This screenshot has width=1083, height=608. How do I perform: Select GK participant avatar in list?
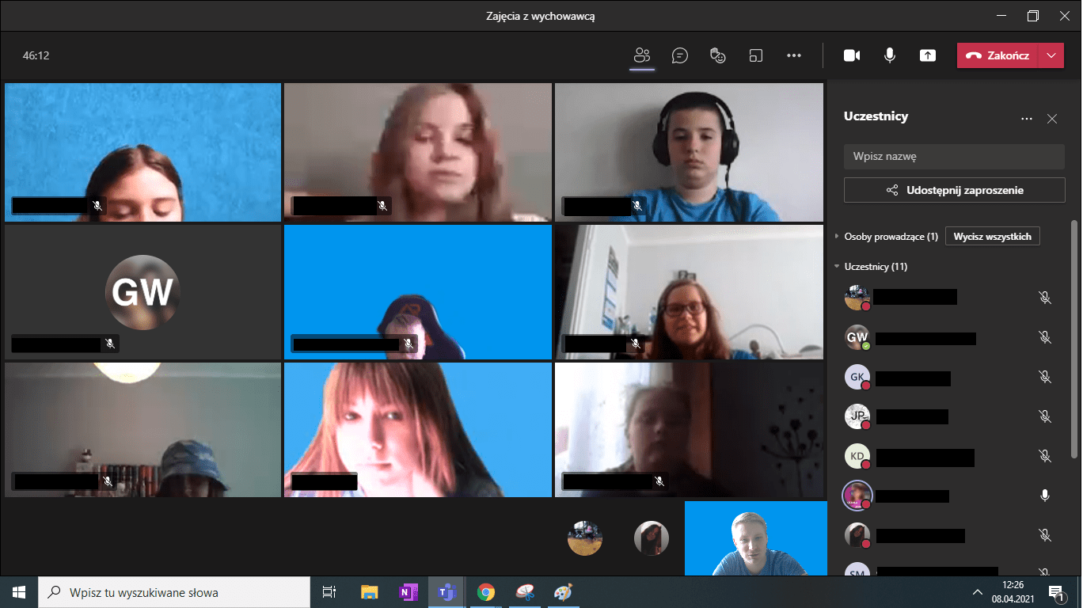(x=857, y=378)
